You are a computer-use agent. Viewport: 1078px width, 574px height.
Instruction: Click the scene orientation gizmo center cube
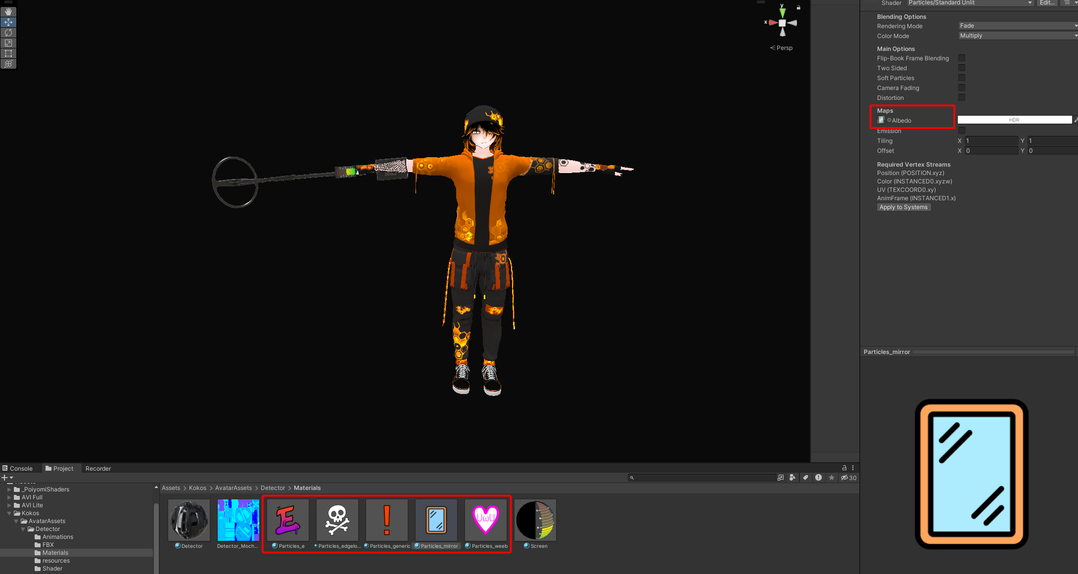[782, 23]
